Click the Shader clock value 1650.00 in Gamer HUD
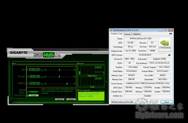This screenshot has width=188, height=123. pos(35,77)
